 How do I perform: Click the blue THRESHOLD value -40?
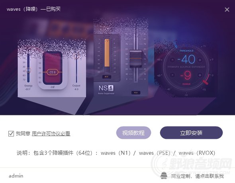click(186, 59)
